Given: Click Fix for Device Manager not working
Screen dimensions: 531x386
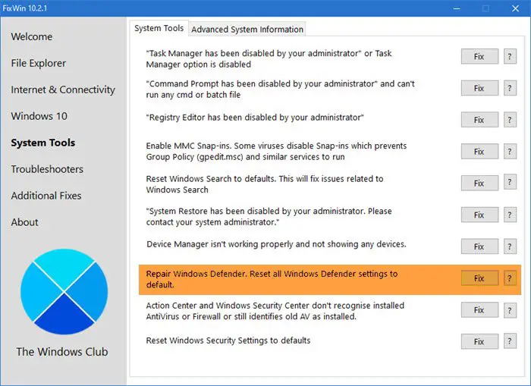Looking at the screenshot, I should (479, 246).
